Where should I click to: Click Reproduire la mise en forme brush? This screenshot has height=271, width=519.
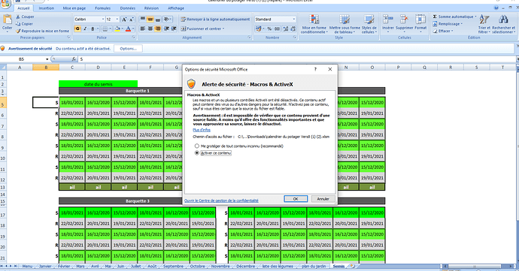tap(18, 31)
